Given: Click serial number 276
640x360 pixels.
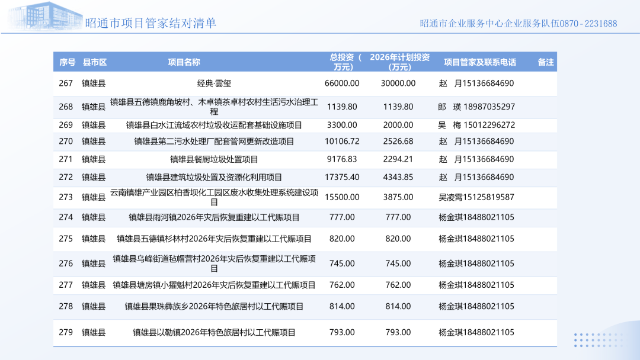Looking at the screenshot, I should click(x=66, y=263).
